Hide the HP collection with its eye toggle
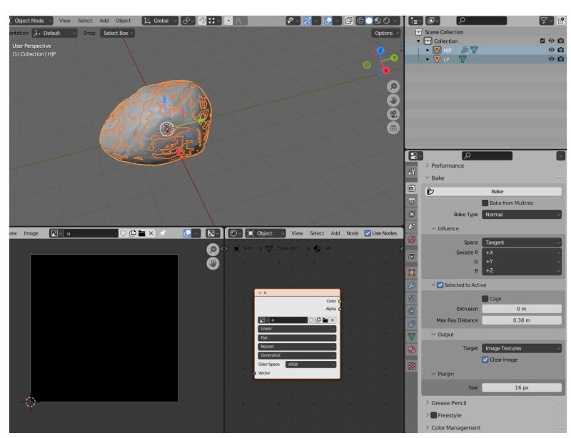Viewport: 571px width, 438px height. coord(552,50)
